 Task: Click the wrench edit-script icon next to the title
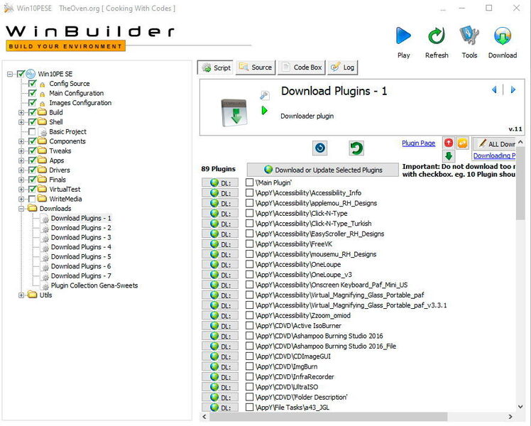tap(265, 95)
